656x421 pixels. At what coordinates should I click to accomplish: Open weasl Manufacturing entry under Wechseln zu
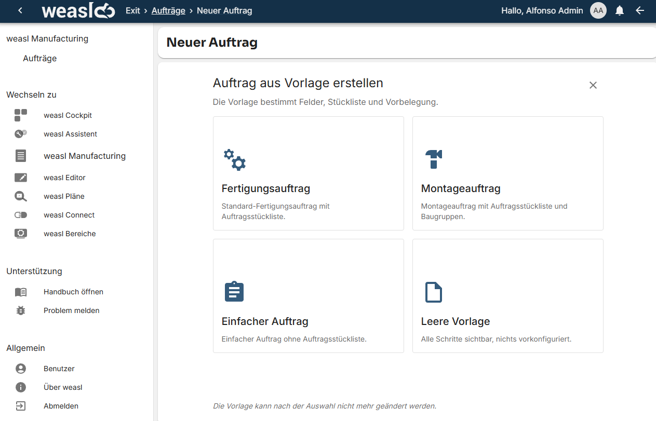(x=85, y=156)
